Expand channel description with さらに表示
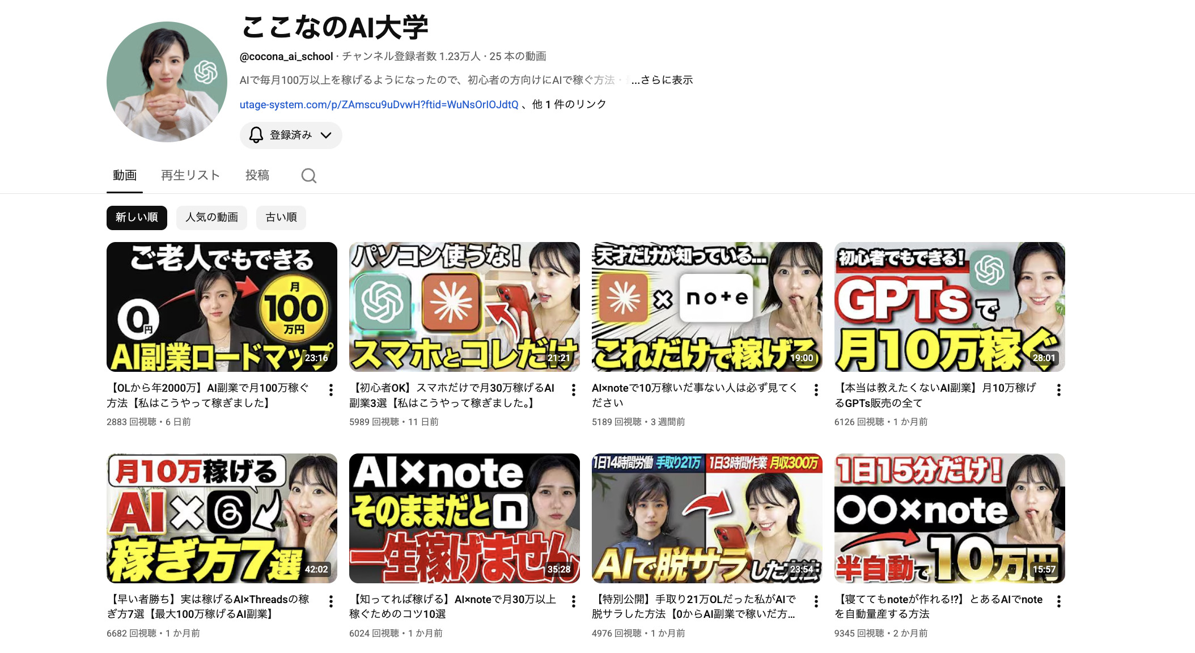Viewport: 1195px width, 653px height. [x=662, y=80]
